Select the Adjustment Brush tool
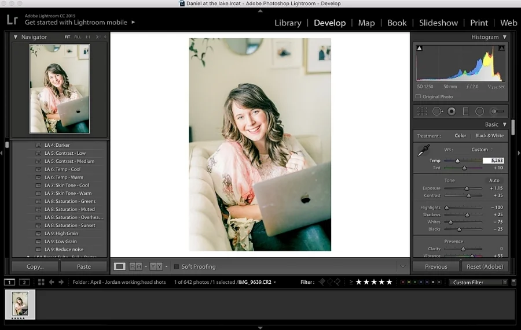This screenshot has height=330, width=521. click(497, 112)
